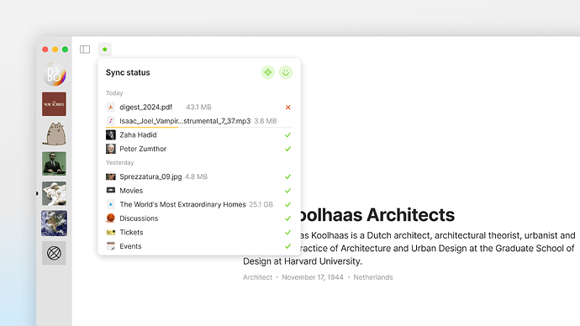Select the Zaha Hadid entry name
Image resolution: width=580 pixels, height=326 pixels.
tap(138, 135)
